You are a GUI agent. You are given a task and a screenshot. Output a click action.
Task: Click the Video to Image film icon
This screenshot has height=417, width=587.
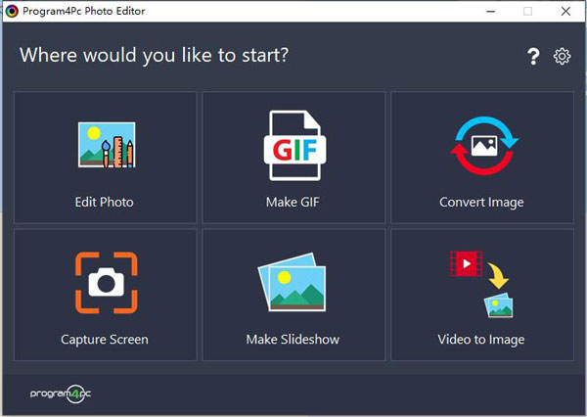point(481,284)
